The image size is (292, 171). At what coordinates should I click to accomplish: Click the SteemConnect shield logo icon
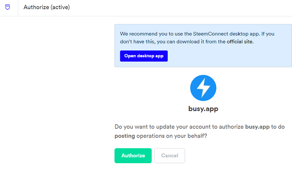pos(7,7)
